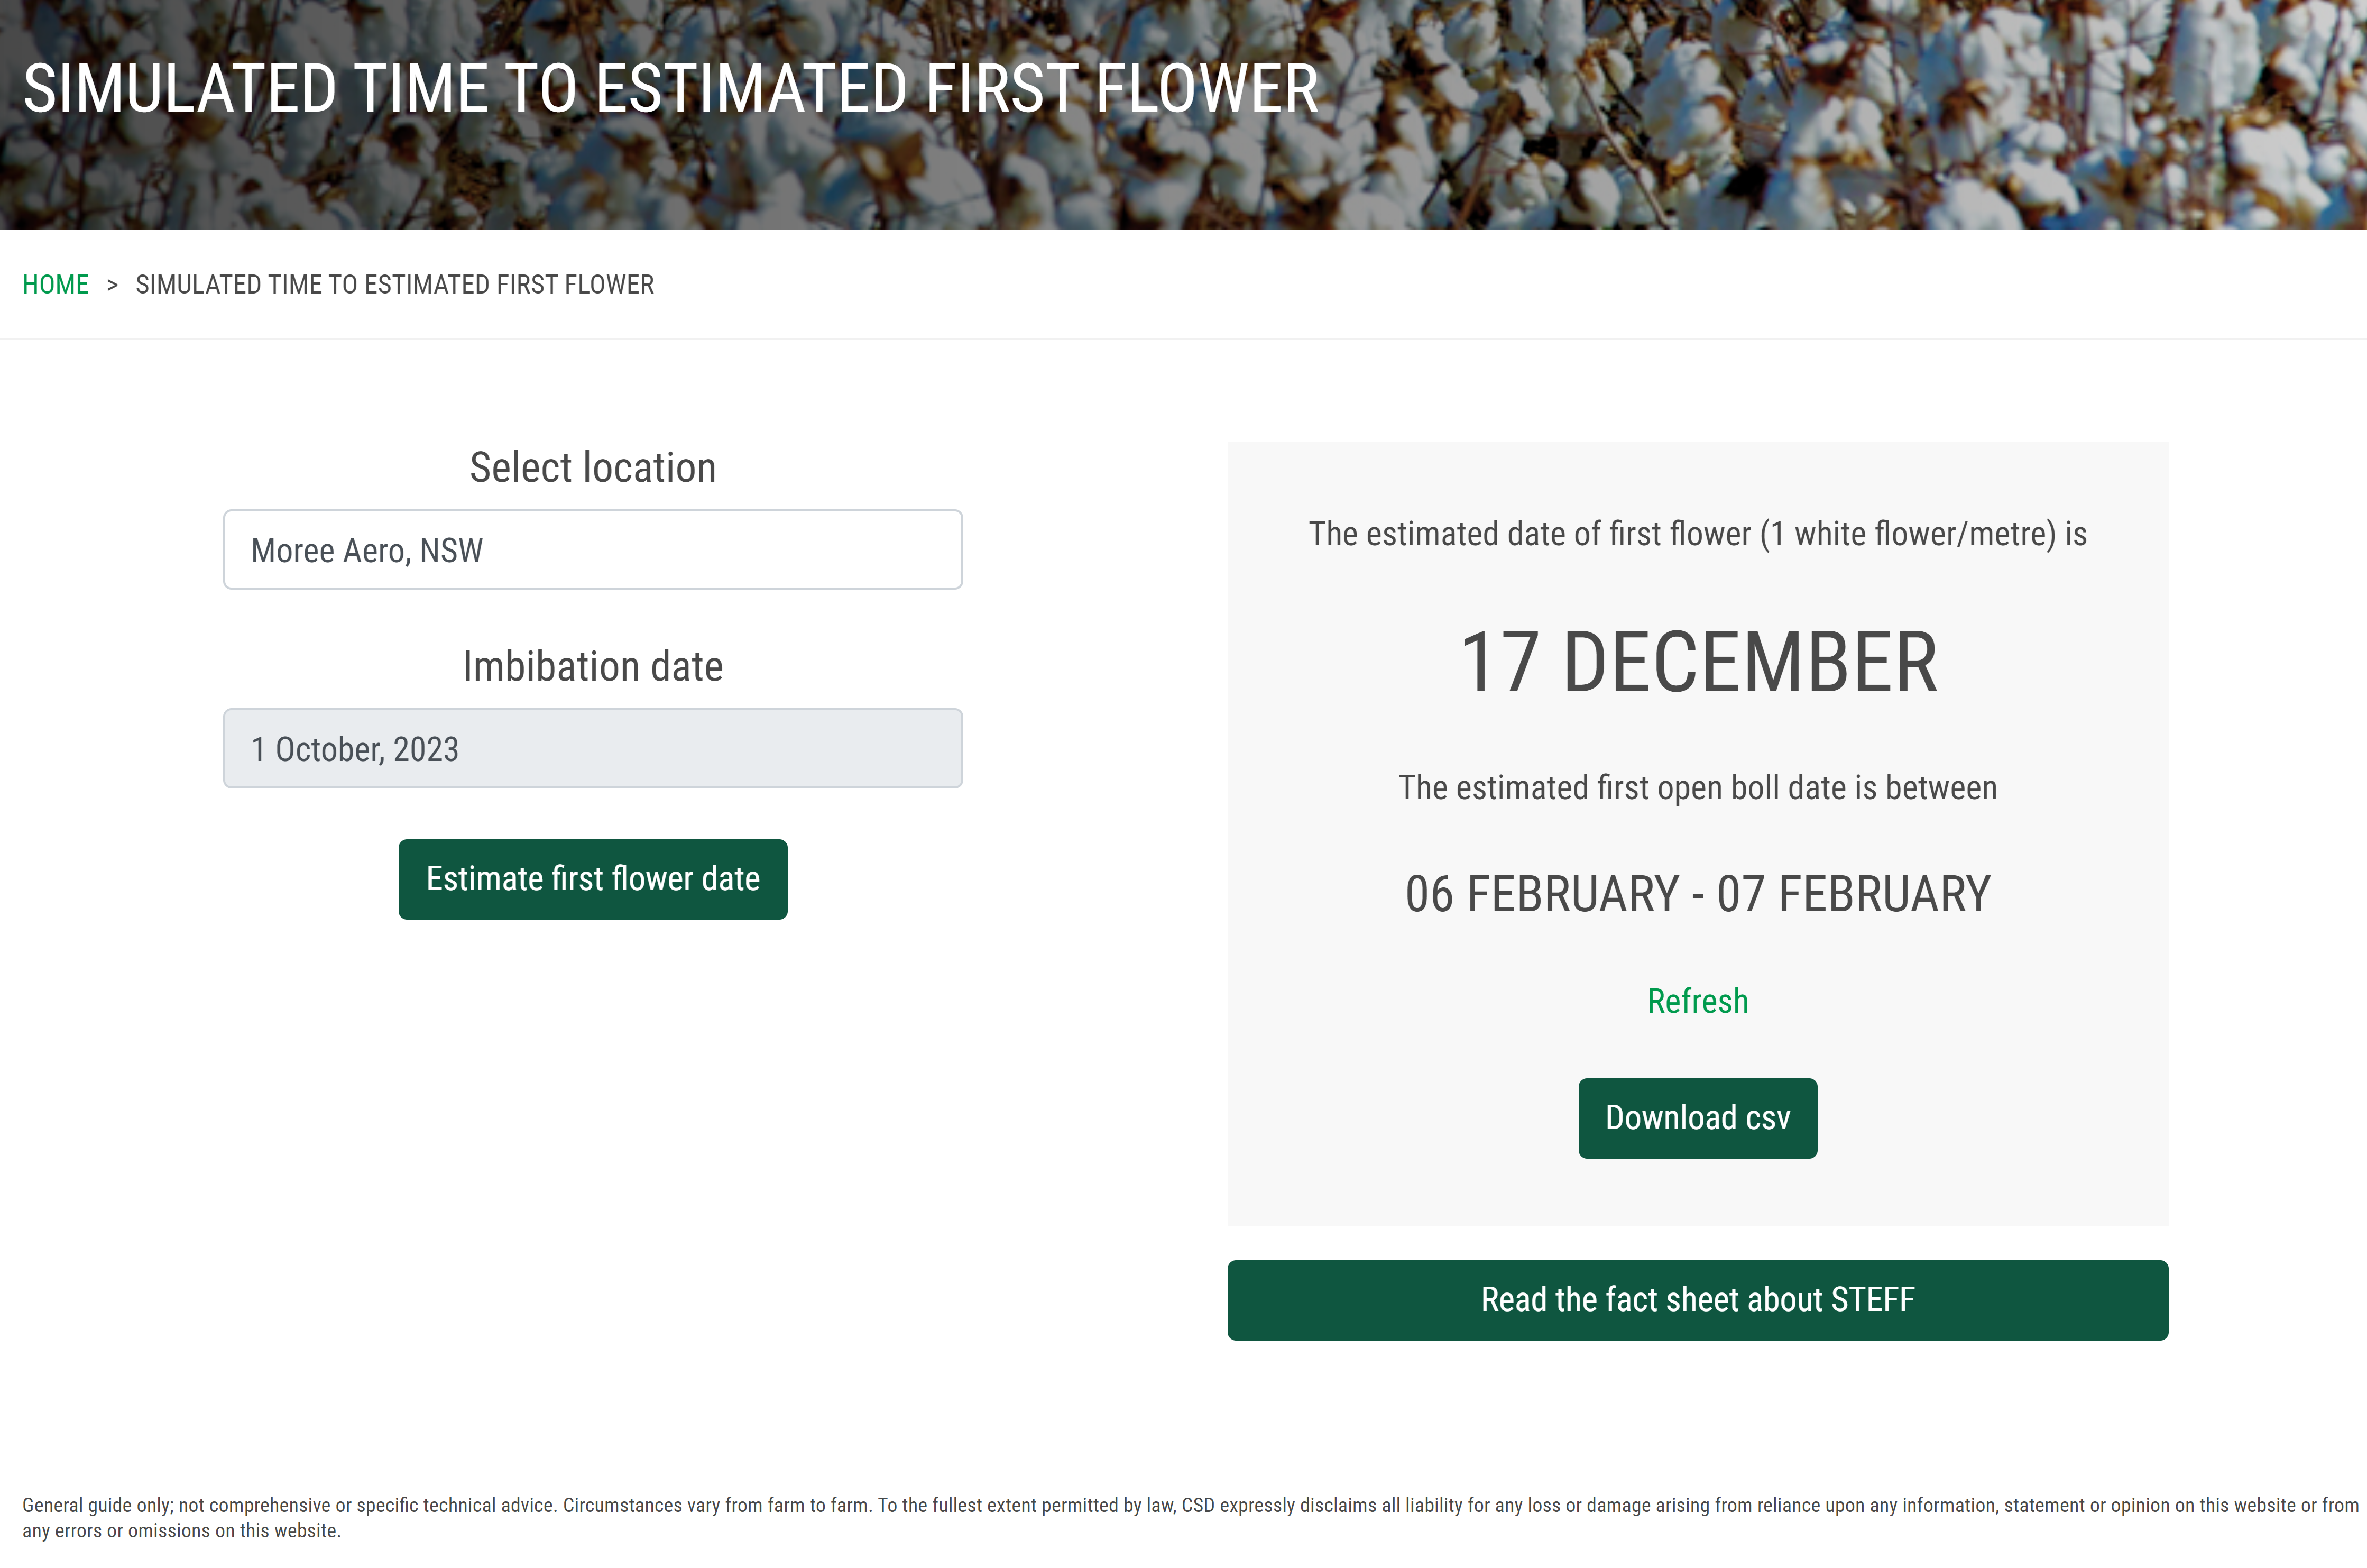Click the breadcrumb separator arrow

click(112, 285)
